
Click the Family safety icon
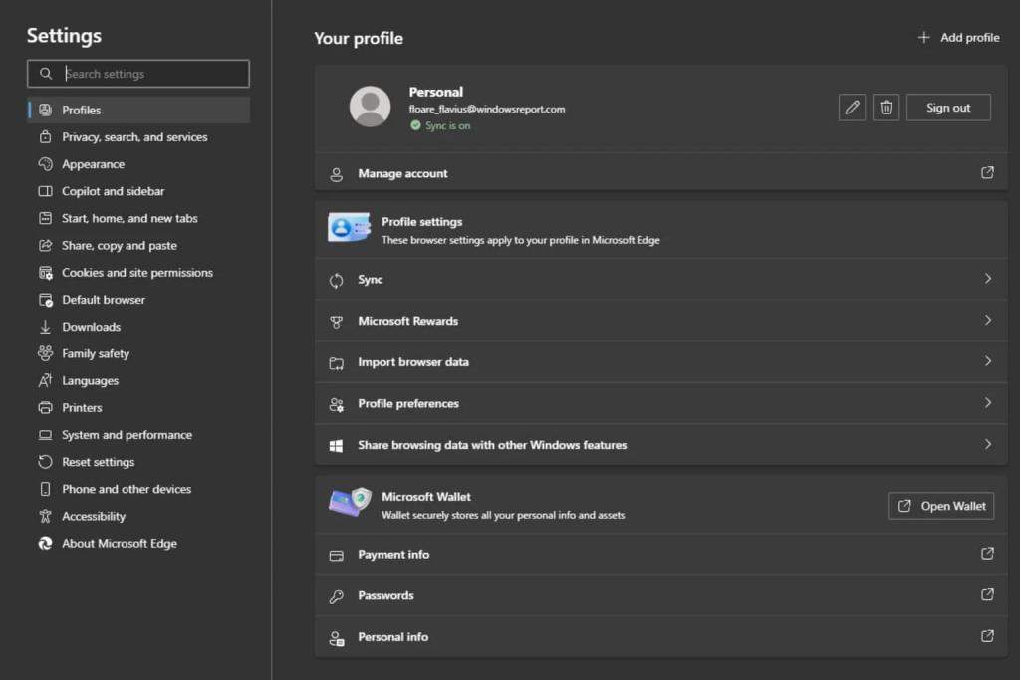(x=46, y=353)
